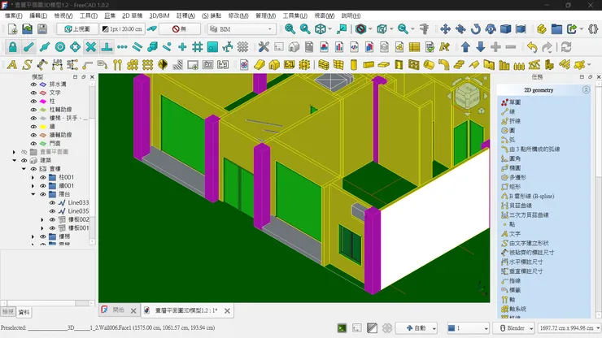Hide the 排水溝 layer with eye icon
Viewport: 602px width, 338px height.
(33, 84)
